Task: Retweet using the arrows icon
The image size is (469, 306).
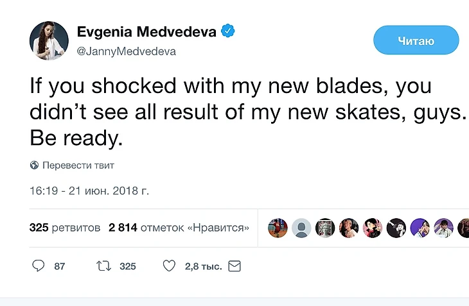Action: (103, 266)
